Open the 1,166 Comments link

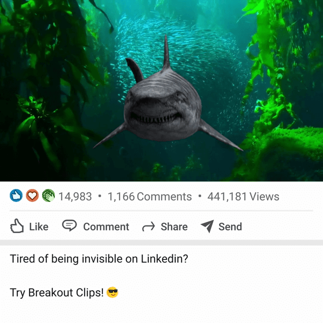point(150,196)
